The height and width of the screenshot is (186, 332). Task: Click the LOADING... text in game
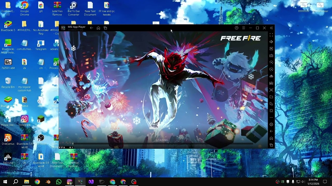tap(163, 140)
